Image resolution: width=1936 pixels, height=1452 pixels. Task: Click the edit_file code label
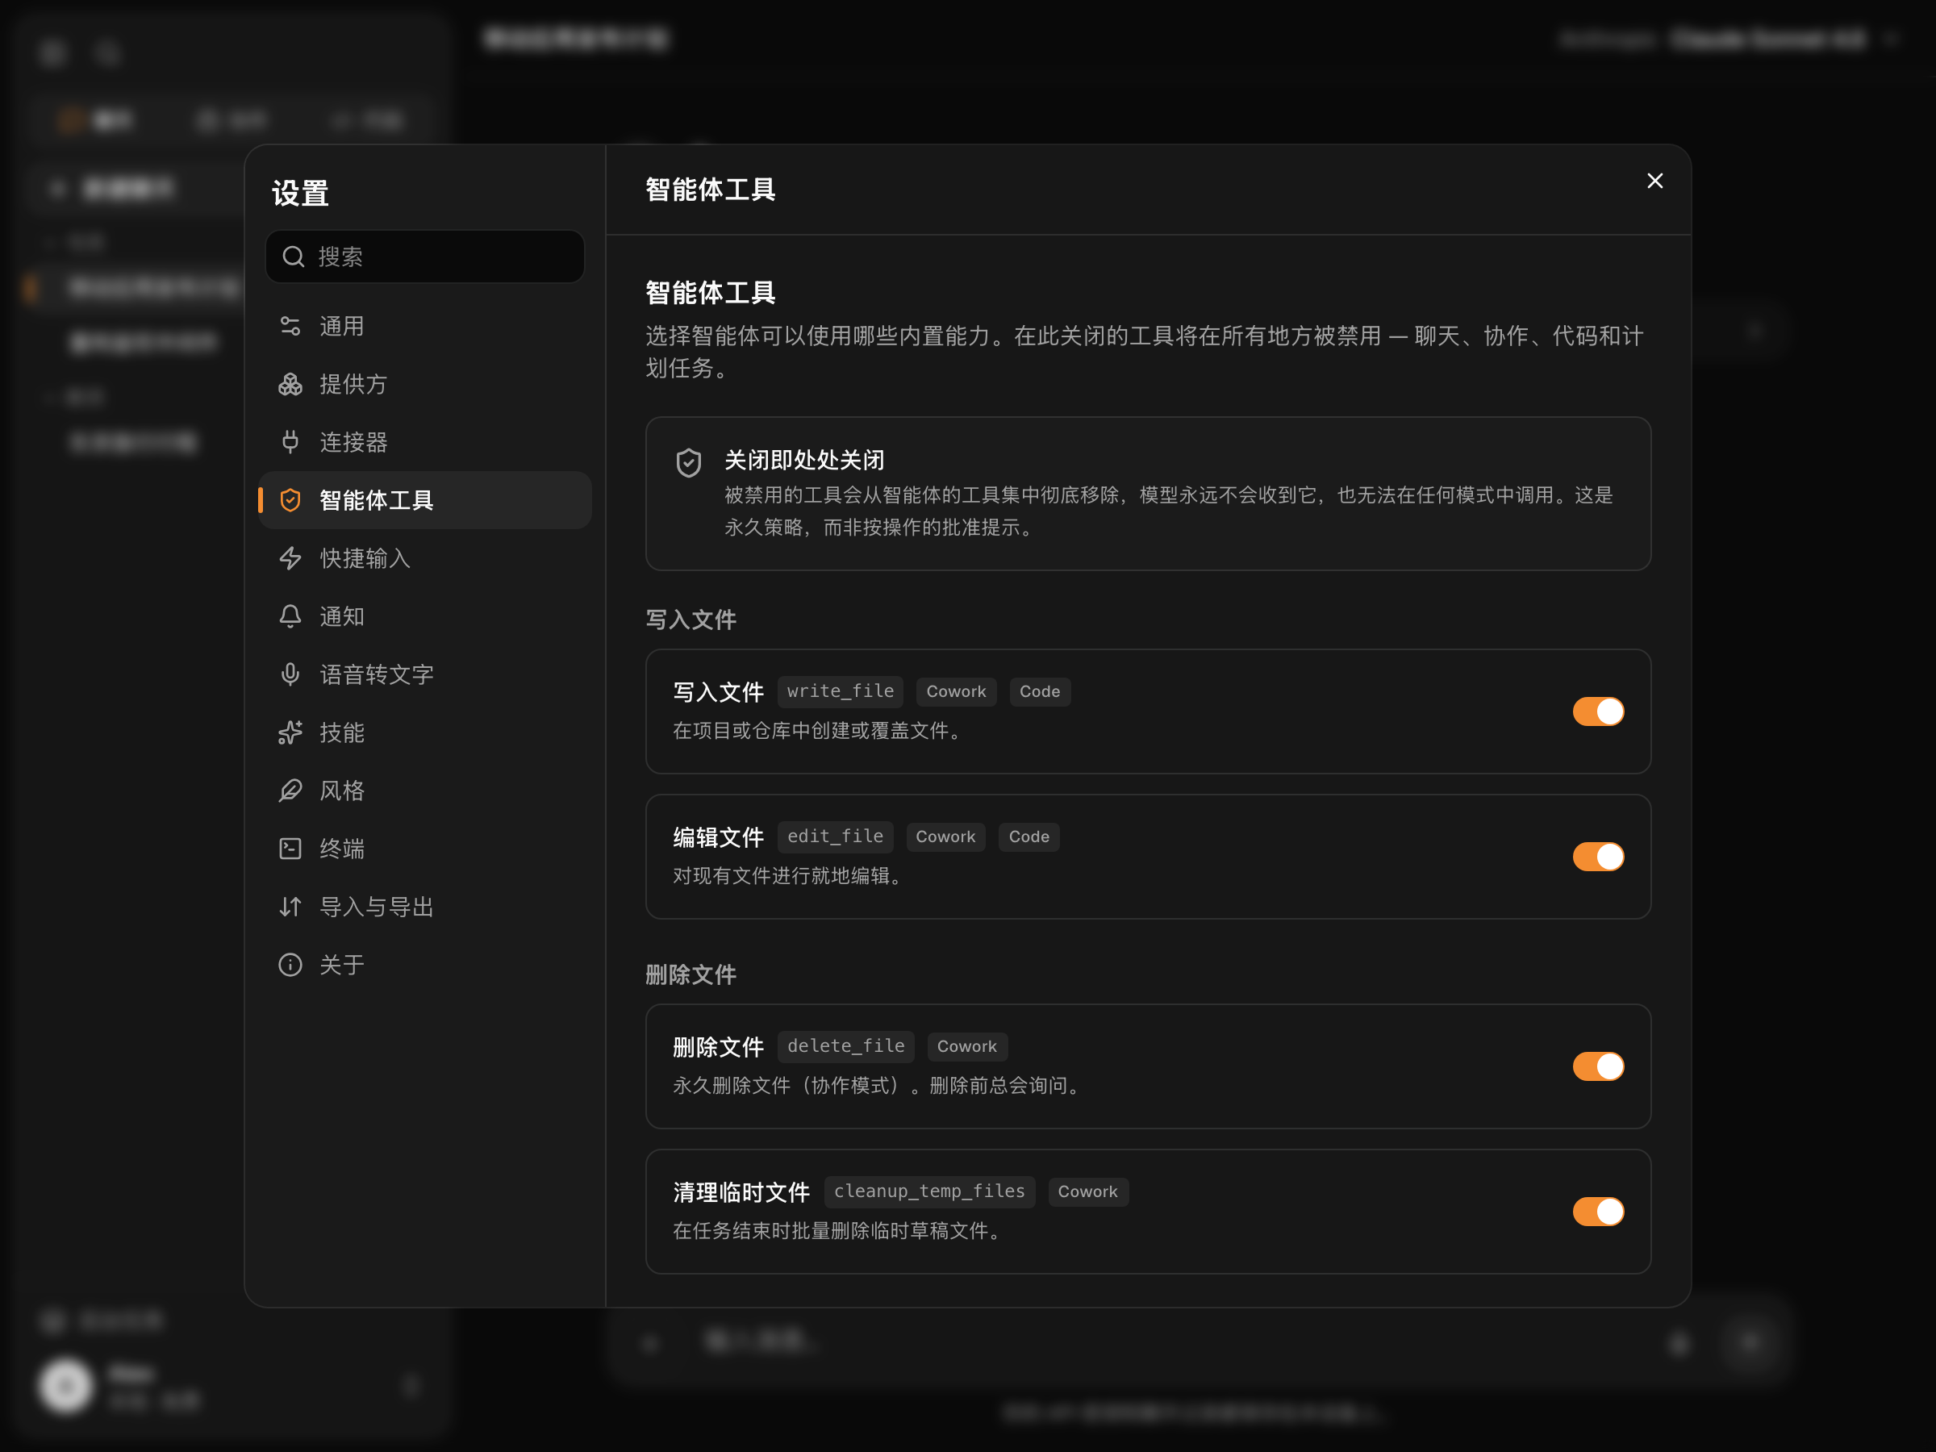pyautogui.click(x=835, y=837)
